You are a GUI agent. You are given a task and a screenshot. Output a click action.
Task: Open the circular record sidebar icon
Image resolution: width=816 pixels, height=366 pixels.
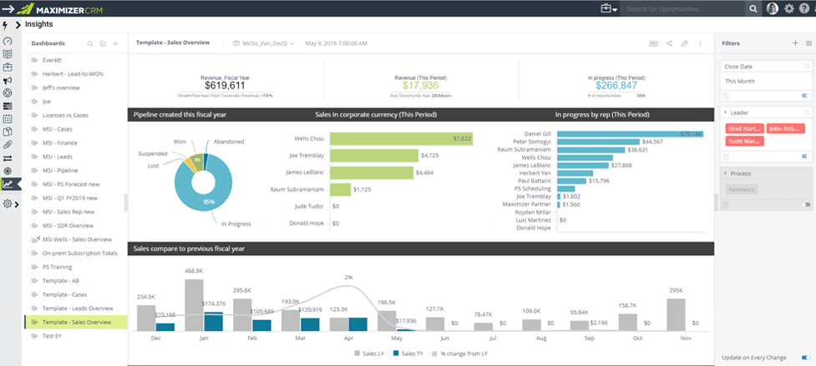coord(8,171)
